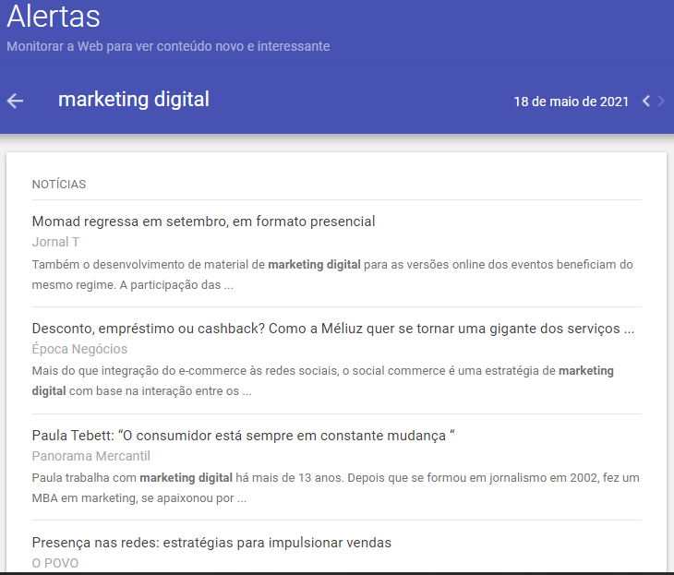The width and height of the screenshot is (674, 575).
Task: Open 'Presença nas redes' article headline
Action: (x=211, y=543)
